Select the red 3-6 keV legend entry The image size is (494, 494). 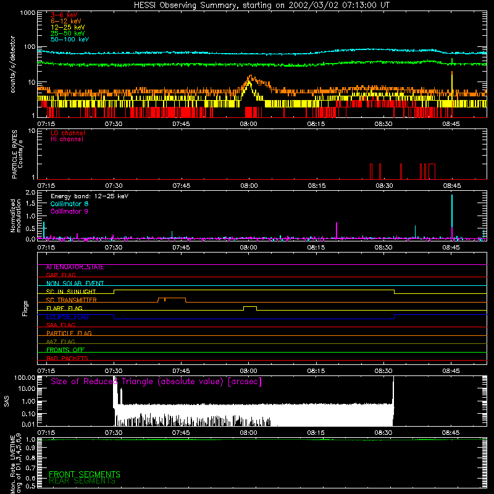64,15
